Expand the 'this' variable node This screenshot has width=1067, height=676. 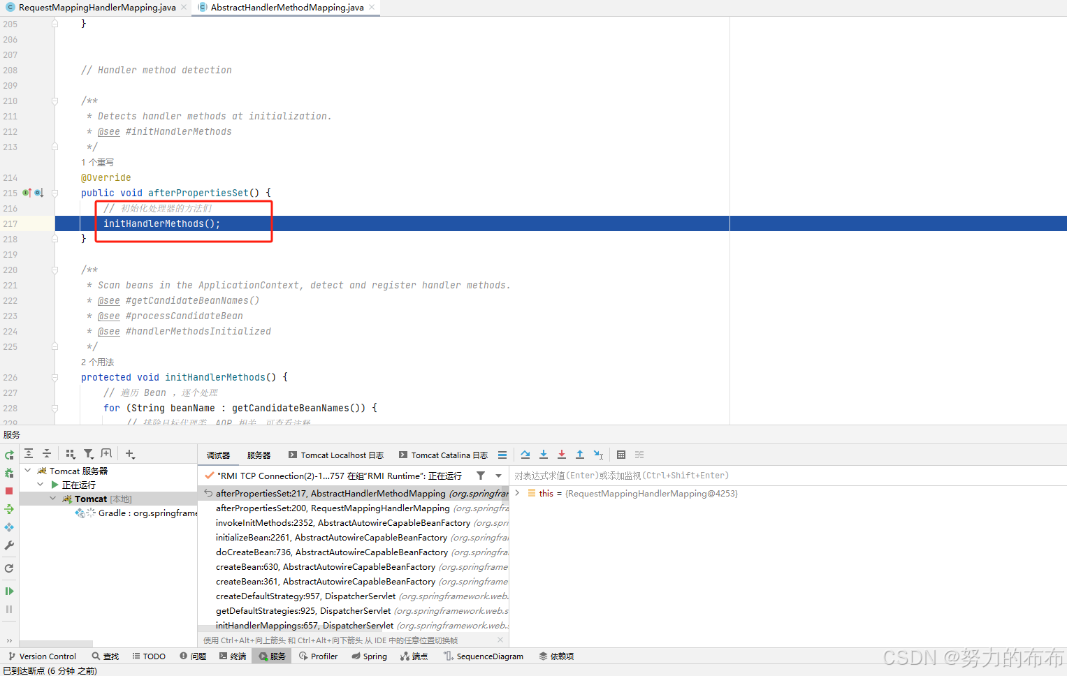tap(517, 493)
